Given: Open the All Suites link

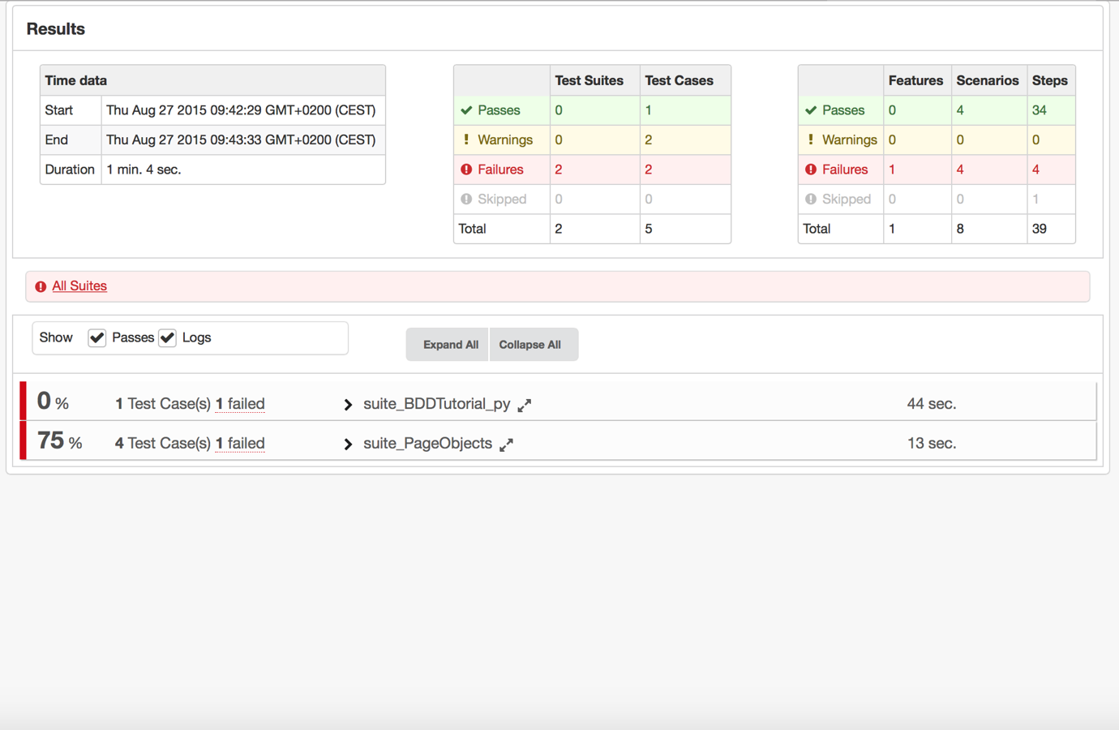Looking at the screenshot, I should pyautogui.click(x=79, y=286).
